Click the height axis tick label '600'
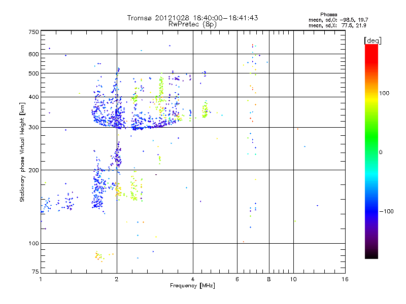406x304 pixels. [33, 54]
